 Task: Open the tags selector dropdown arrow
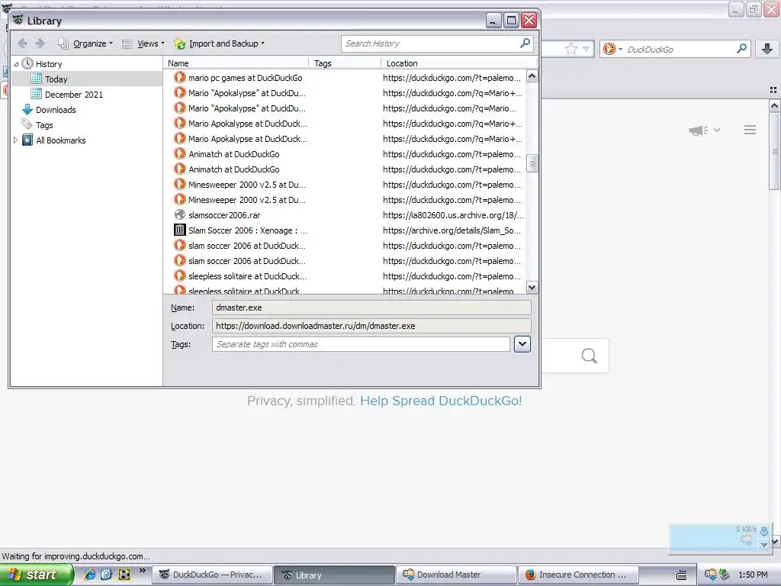522,344
